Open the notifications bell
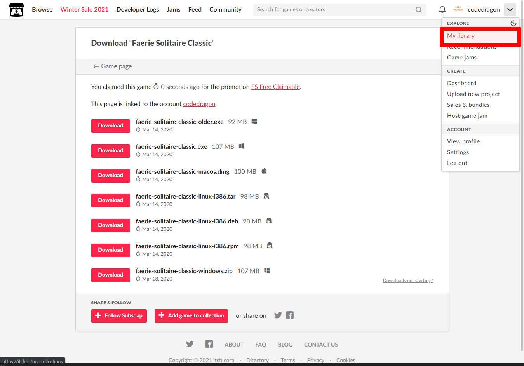Viewport: 524px width, 366px height. (x=442, y=10)
